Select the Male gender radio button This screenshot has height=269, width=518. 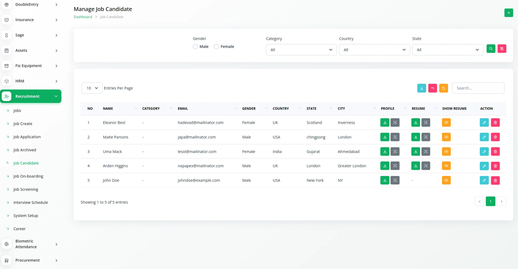195,47
